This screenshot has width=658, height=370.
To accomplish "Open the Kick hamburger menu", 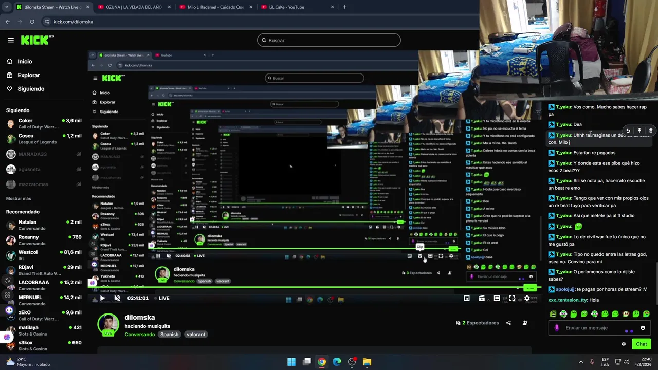I will [x=11, y=40].
